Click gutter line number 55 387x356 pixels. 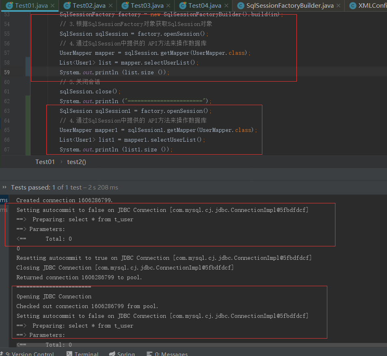pyautogui.click(x=7, y=34)
